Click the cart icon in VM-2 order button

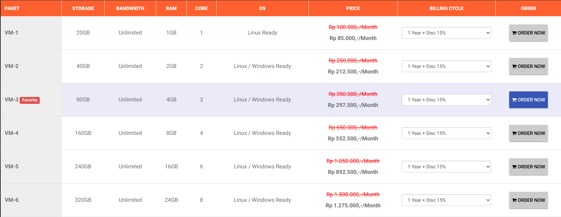tap(514, 67)
